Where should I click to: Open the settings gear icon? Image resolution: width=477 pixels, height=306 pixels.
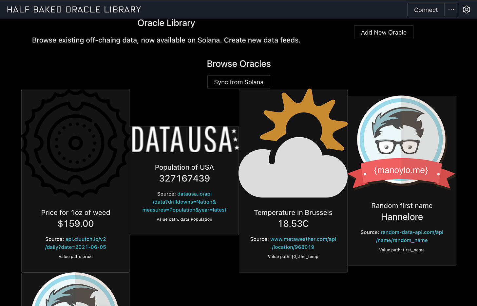[x=467, y=9]
